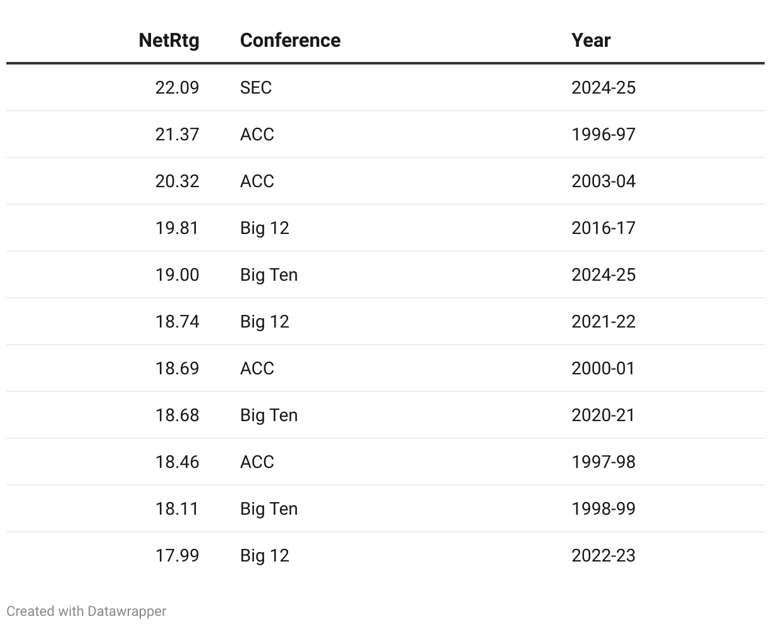Image resolution: width=771 pixels, height=626 pixels.
Task: Select the 22.09 NetRtg cell
Action: click(177, 87)
